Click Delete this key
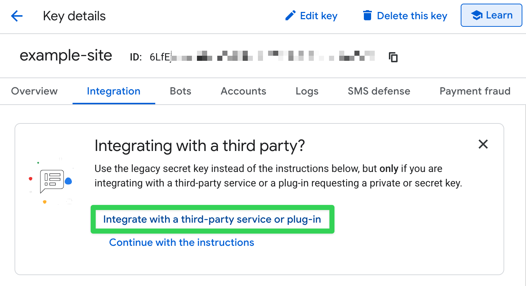 (412, 16)
